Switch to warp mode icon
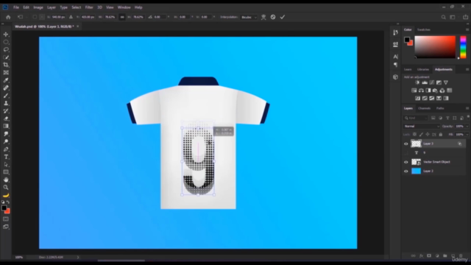Viewport: 471px width, 265px height. click(x=263, y=17)
